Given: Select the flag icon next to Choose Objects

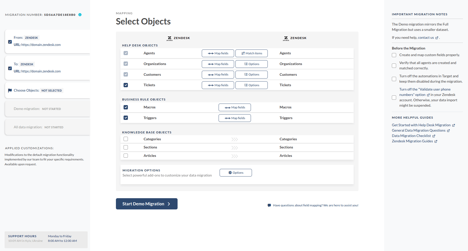Looking at the screenshot, I should tap(10, 90).
